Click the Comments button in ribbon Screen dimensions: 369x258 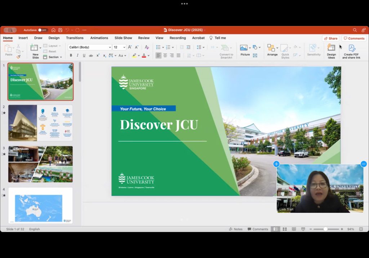pos(354,38)
